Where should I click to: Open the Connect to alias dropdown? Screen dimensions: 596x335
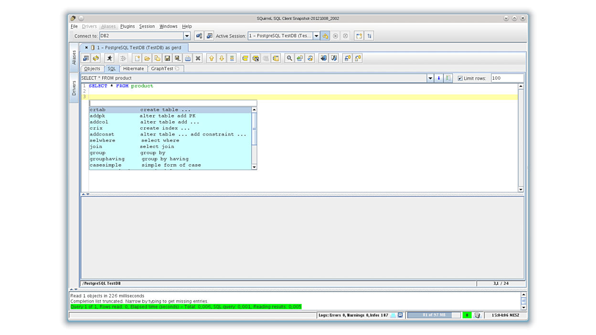tap(187, 35)
